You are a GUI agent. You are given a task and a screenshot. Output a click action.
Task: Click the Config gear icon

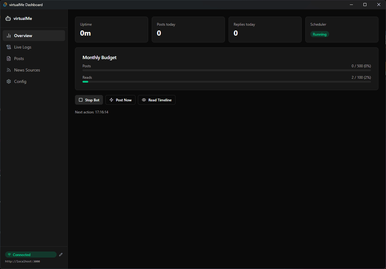pos(9,81)
